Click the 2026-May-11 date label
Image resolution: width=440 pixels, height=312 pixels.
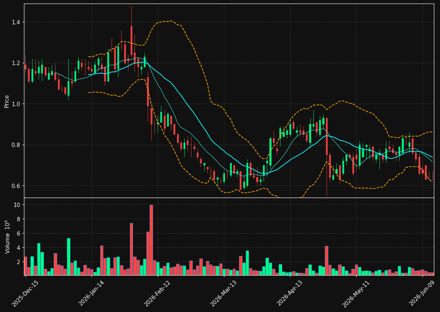point(356,293)
